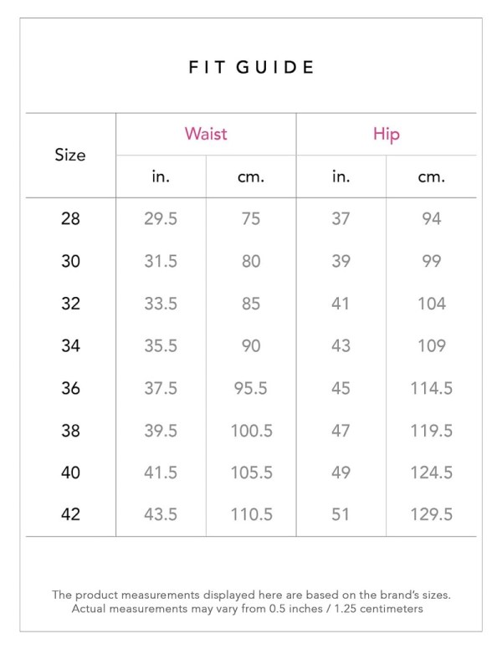The image size is (502, 649).
Task: Click waist value 95.5 centimeters
Action: 251,388
